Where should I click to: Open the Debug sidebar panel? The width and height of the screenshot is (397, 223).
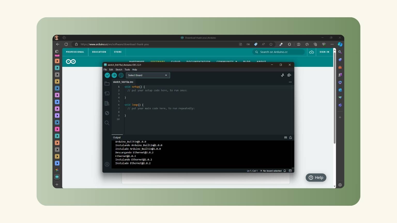(x=107, y=113)
